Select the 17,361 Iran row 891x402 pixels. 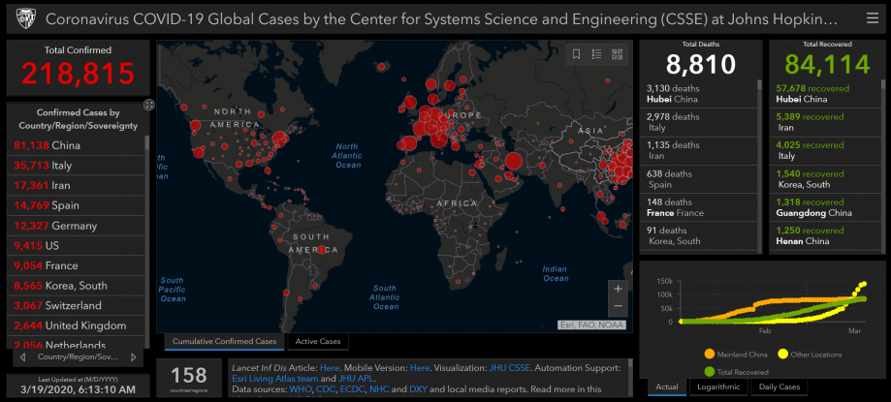click(76, 186)
